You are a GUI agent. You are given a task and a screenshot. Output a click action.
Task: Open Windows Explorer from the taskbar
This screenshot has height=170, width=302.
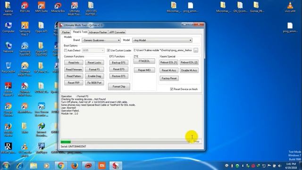34,166
